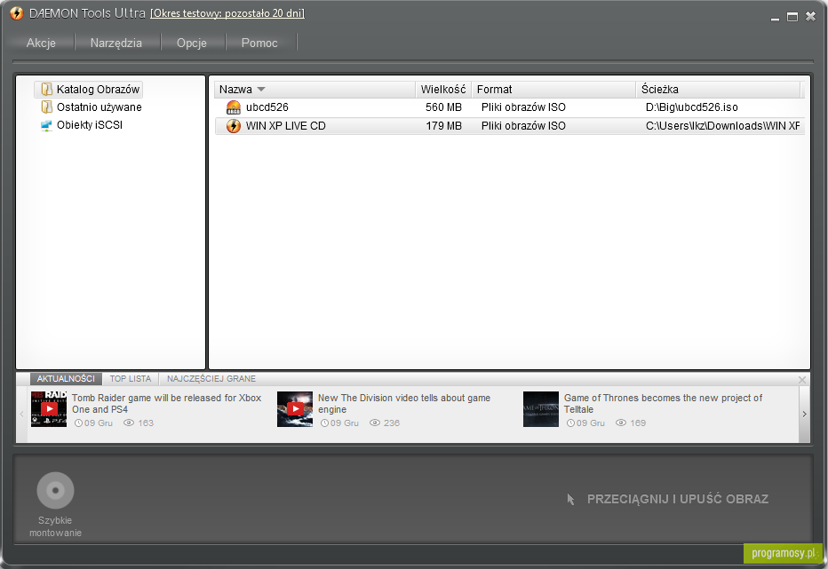Play the Tomb Raider video thumbnail

49,409
